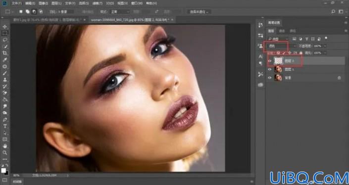The image size is (349, 185).
Task: Hide the 图层 1 layer with eye icon
Action: point(270,69)
